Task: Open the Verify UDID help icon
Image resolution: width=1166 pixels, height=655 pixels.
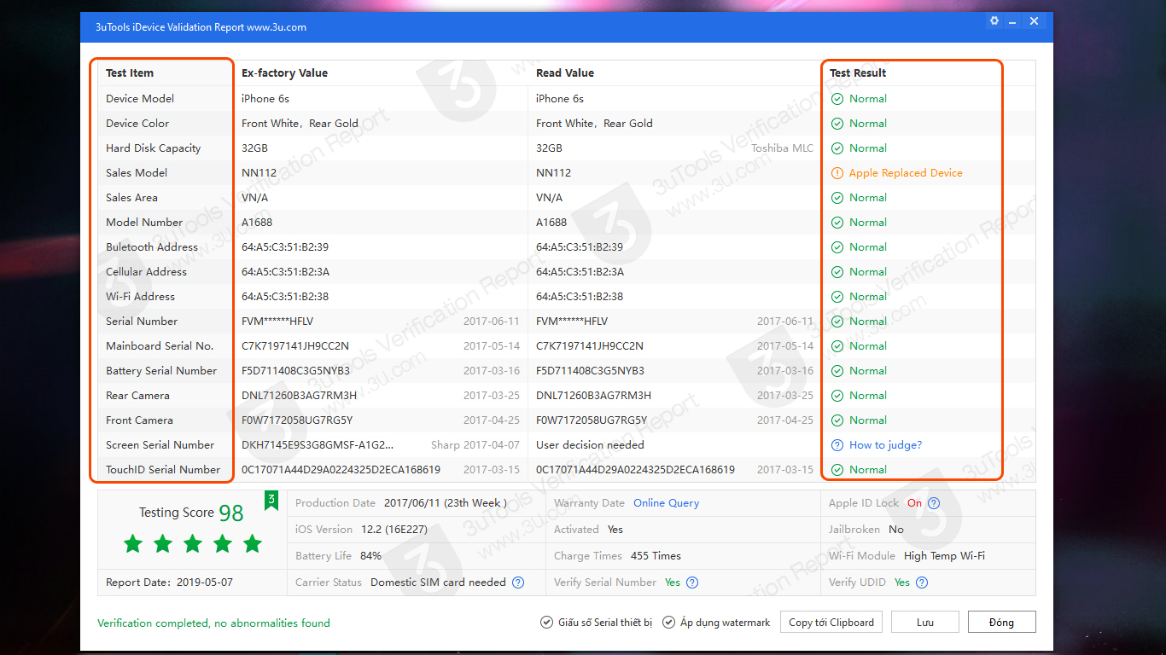Action: point(922,583)
